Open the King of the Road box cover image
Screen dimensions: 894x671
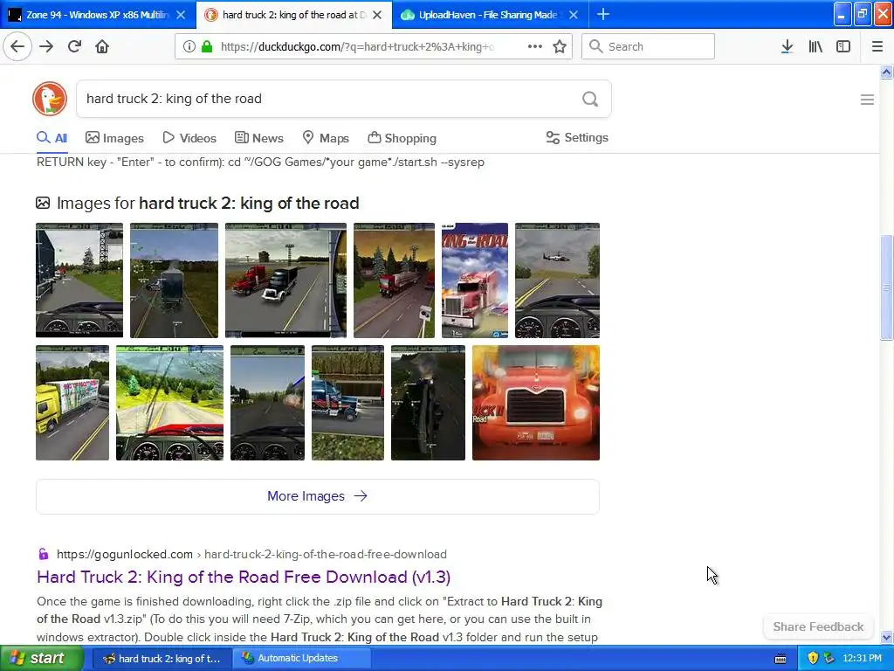pos(474,280)
